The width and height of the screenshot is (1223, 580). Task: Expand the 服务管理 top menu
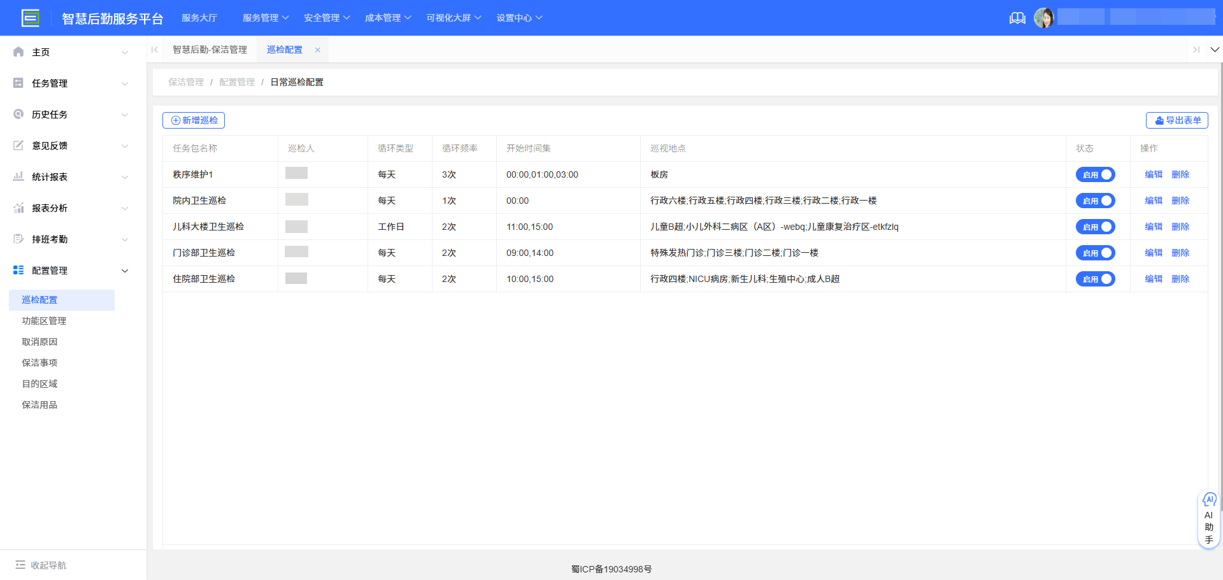(266, 18)
